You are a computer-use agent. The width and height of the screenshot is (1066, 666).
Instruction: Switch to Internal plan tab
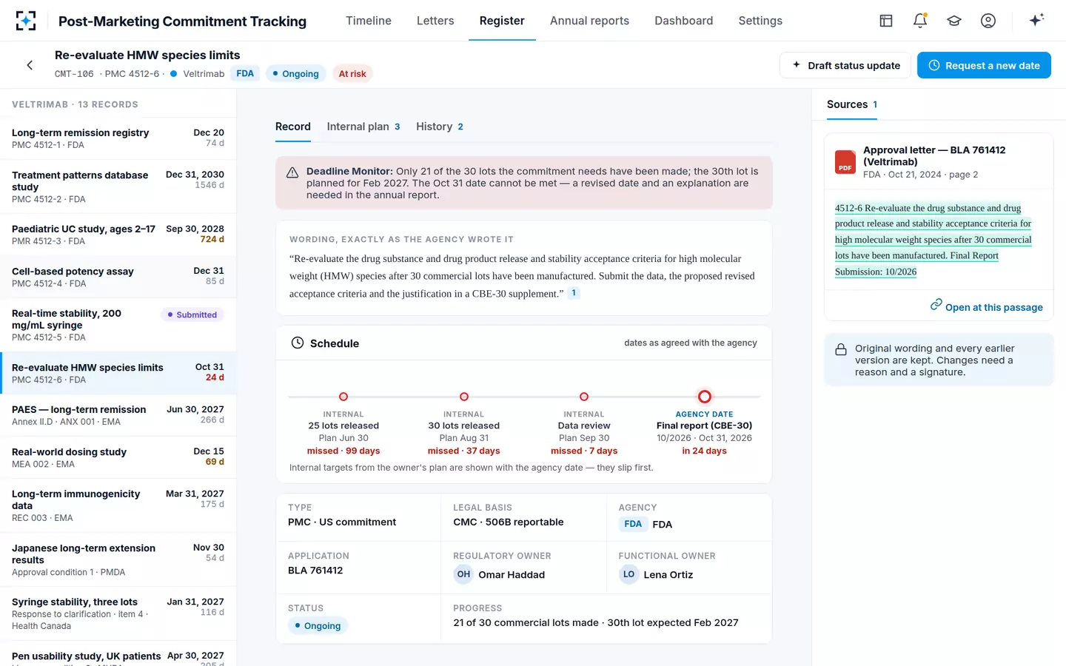point(363,127)
